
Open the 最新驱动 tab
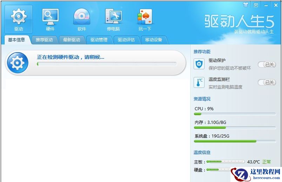[72, 40]
